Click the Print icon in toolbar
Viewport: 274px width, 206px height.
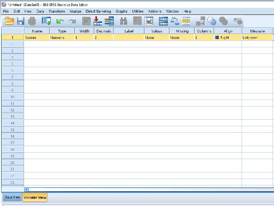coord(32,21)
